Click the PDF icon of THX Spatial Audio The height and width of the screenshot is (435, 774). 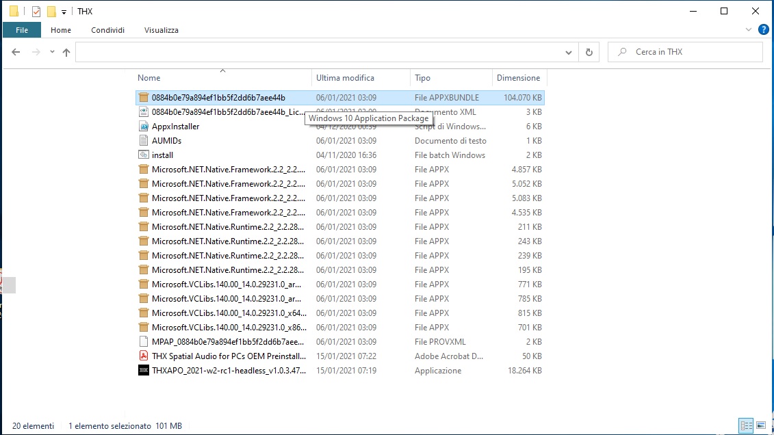coord(143,356)
